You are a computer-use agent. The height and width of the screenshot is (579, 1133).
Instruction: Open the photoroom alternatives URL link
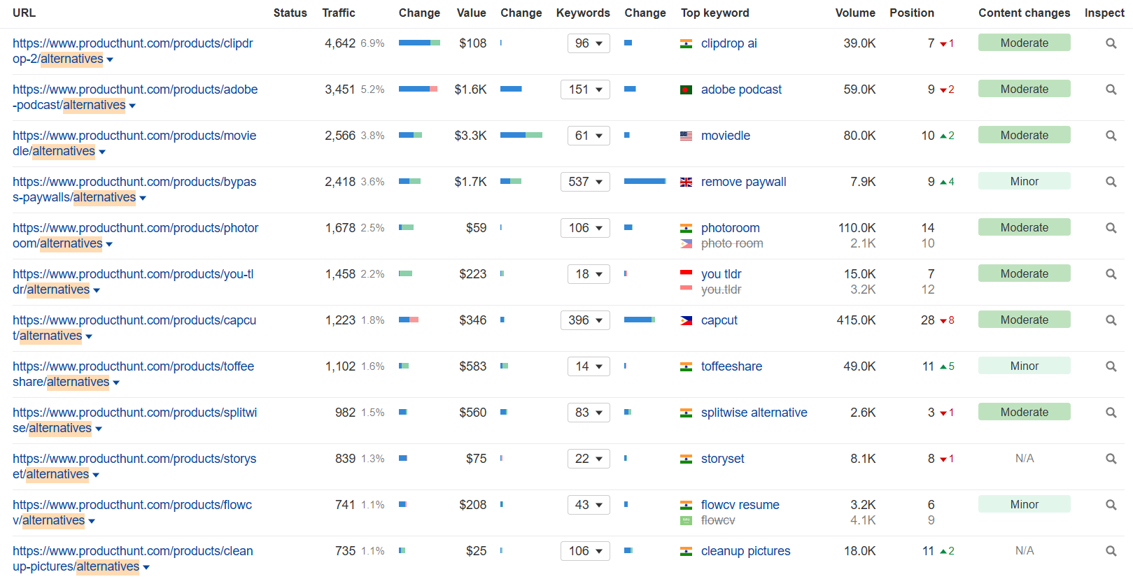[x=136, y=236]
